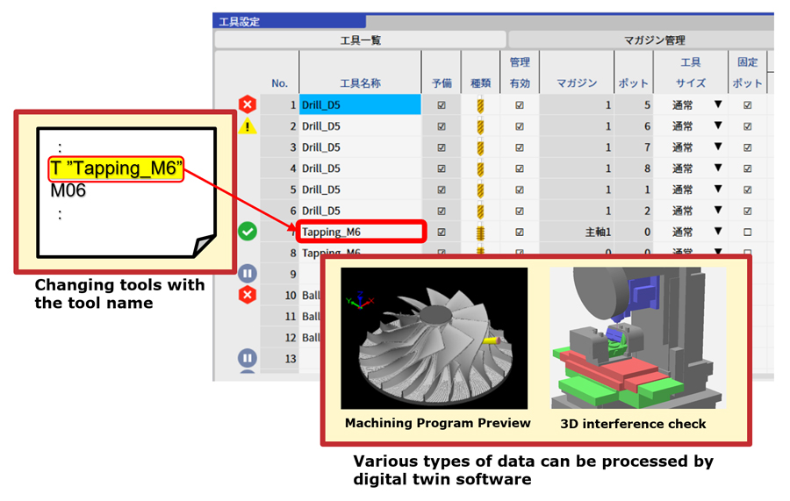Open the tool size dropdown for Tapping_M6 row 7
Image resolution: width=790 pixels, height=501 pixels.
pyautogui.click(x=717, y=231)
